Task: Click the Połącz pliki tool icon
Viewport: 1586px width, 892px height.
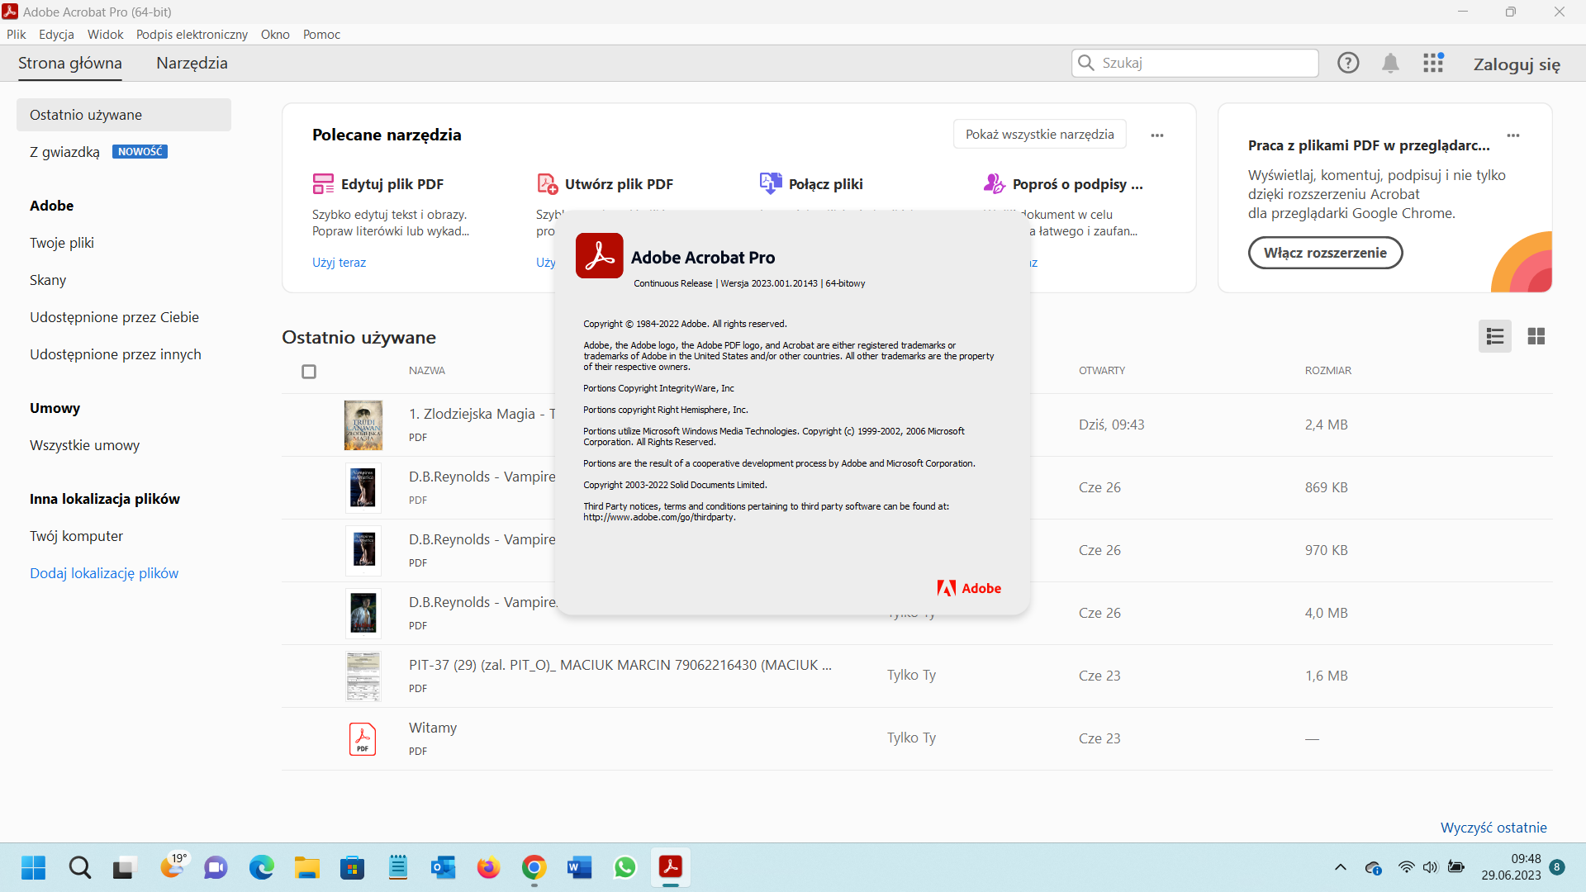Action: pos(771,183)
